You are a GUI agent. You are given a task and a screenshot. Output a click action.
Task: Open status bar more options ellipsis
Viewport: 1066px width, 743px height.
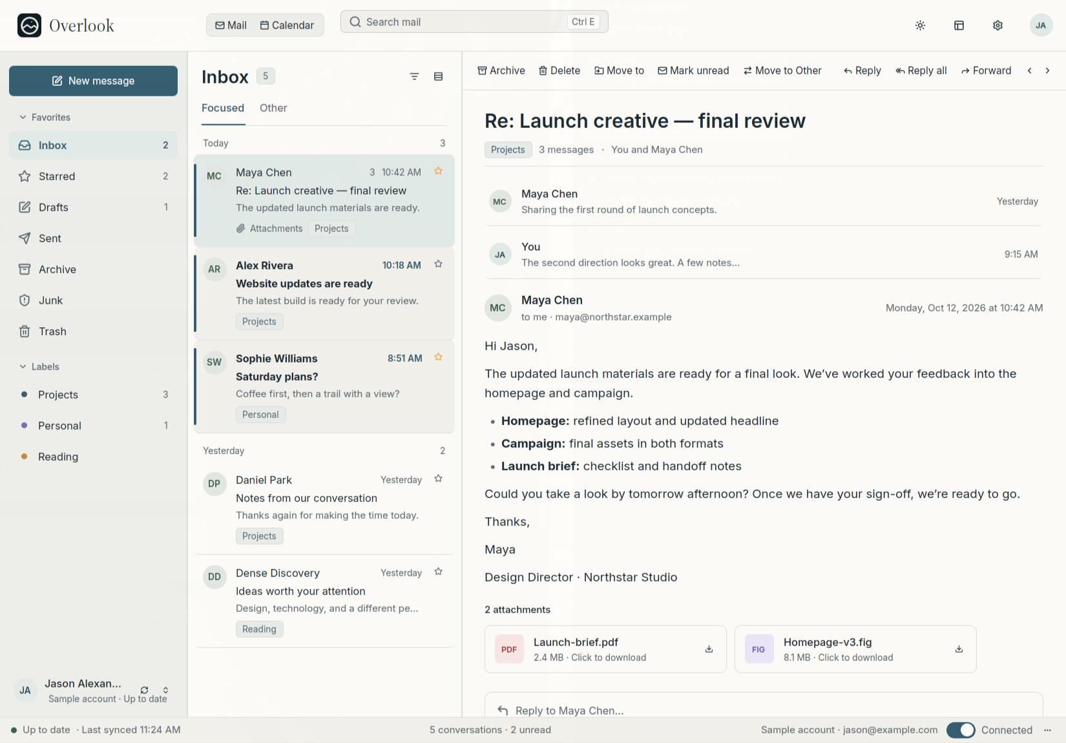[1047, 730]
